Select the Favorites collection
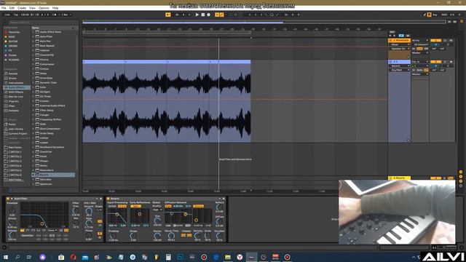The image size is (466, 262). coord(14,32)
